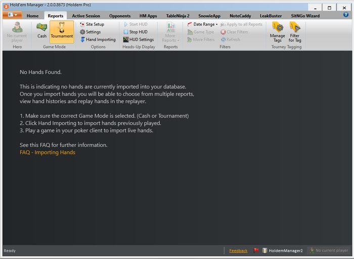Click the Hold'em Manager title bar logo

(x=6, y=7)
